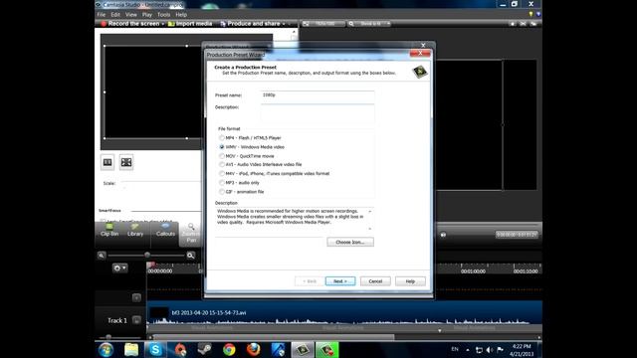This screenshot has height=358, width=637.
Task: Open the Shrink to fit zoom dropdown
Action: [x=370, y=24]
